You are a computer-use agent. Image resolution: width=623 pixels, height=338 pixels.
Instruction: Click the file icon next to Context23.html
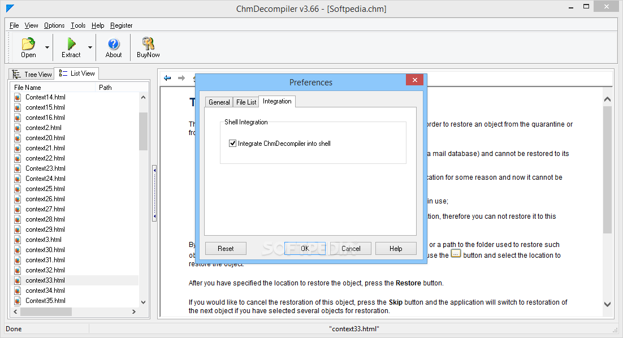18,168
